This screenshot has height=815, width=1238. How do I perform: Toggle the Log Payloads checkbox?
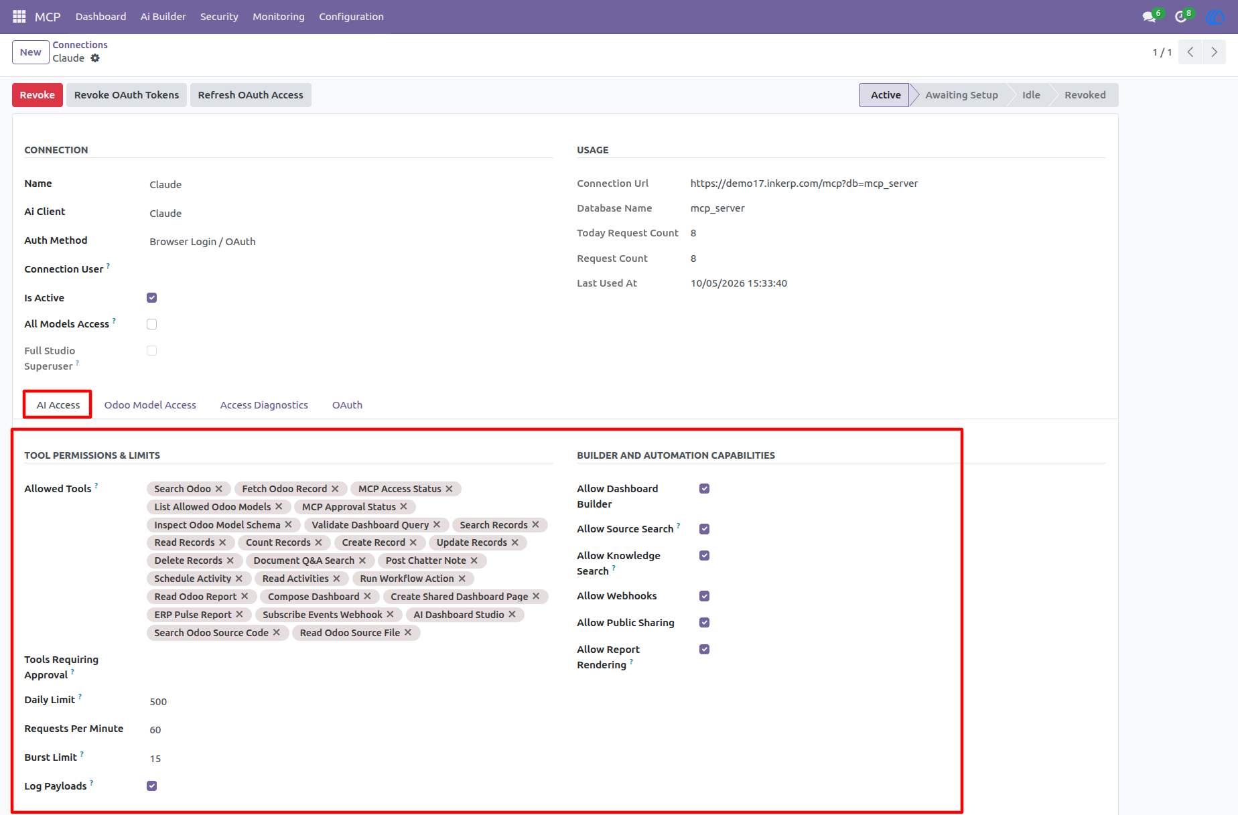click(152, 786)
